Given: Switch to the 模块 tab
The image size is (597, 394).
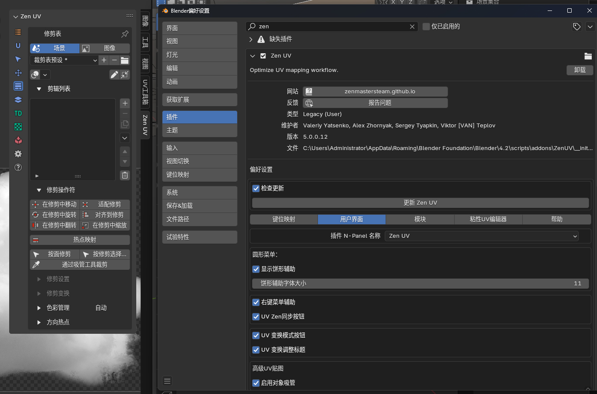Looking at the screenshot, I should coord(420,219).
